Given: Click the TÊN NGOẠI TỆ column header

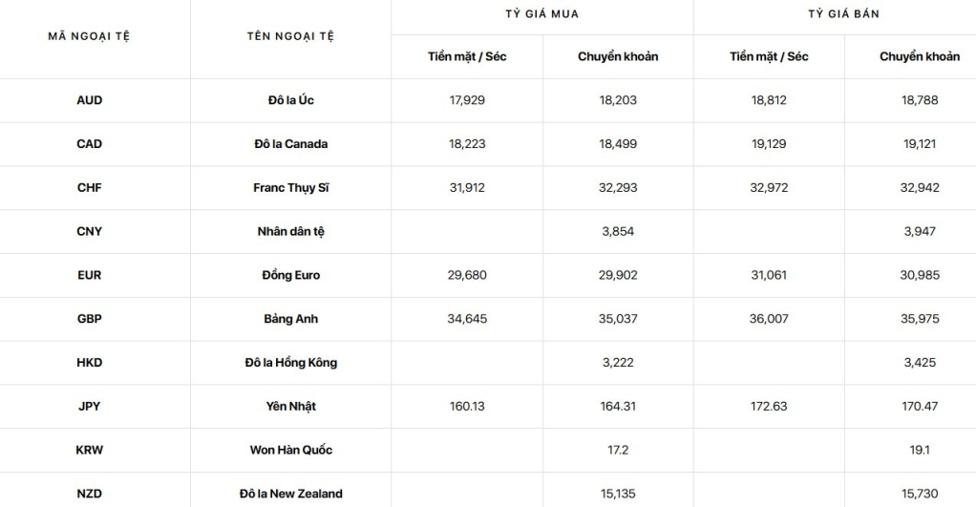Looking at the screenshot, I should 290,36.
